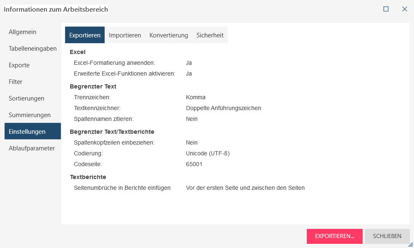The height and width of the screenshot is (248, 414).
Task: Switch to the Sicherheit tab
Action: 210,35
